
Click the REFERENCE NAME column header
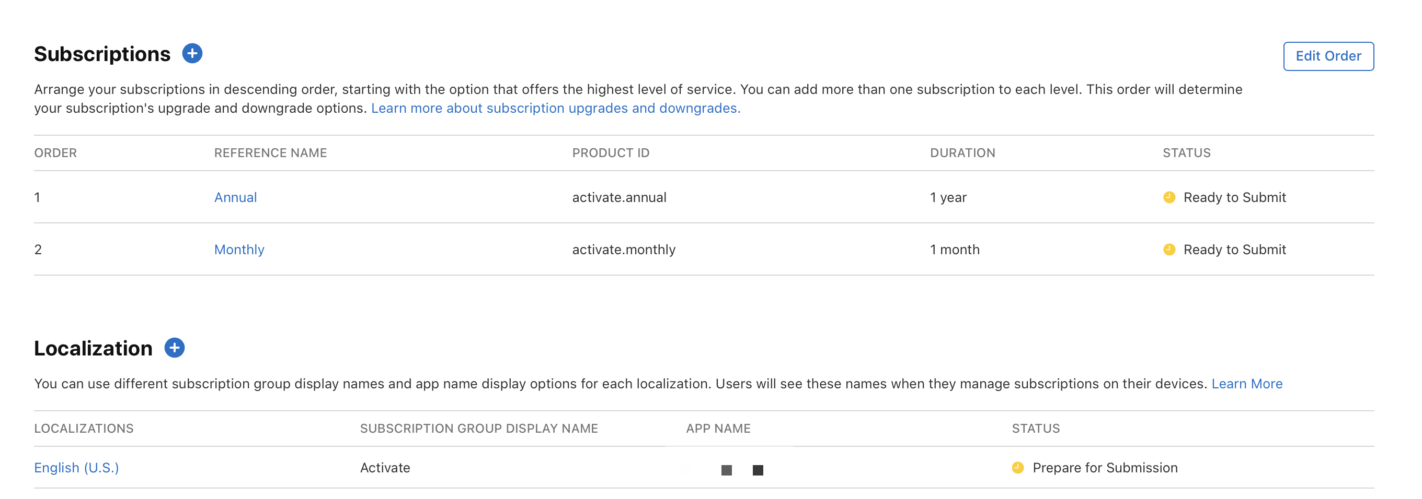270,153
